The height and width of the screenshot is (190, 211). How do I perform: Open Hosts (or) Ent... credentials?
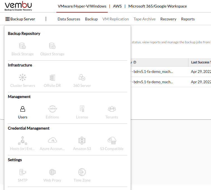[23, 144]
